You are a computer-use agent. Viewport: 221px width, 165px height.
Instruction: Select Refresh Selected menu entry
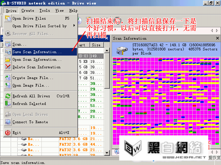tap(29, 104)
